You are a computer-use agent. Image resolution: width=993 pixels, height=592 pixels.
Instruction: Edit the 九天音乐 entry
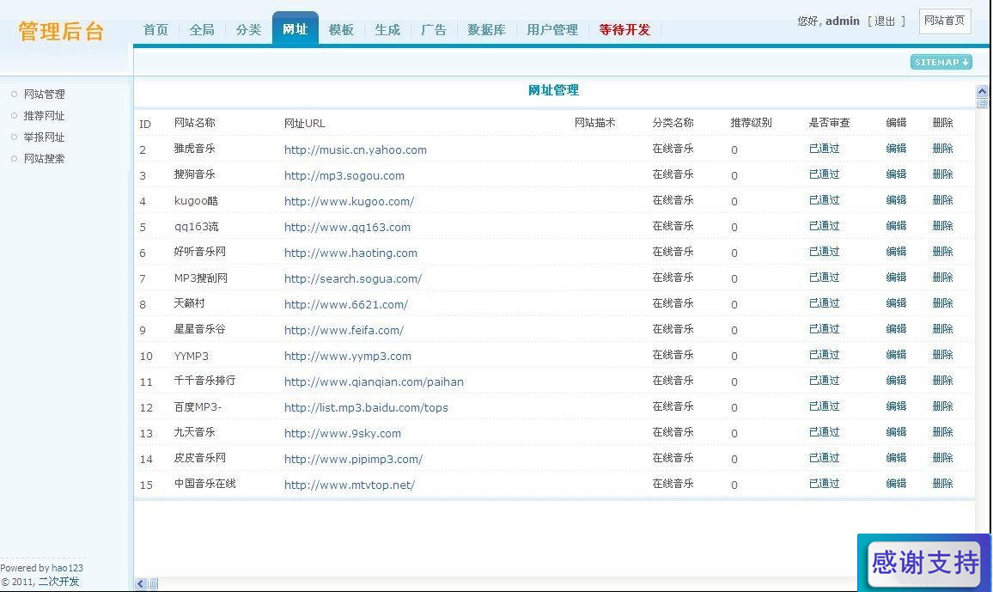(x=895, y=432)
